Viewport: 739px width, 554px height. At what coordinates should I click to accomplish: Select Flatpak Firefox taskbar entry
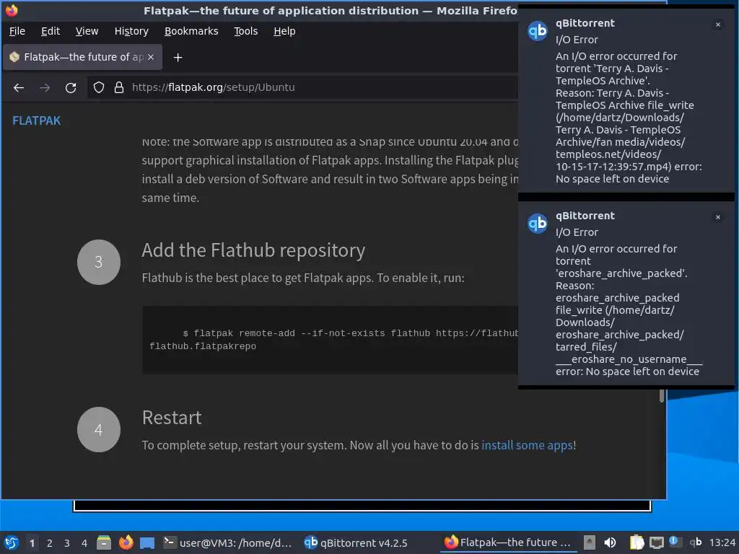click(x=508, y=542)
